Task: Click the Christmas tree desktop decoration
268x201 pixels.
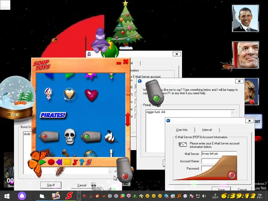Action: 126,25
